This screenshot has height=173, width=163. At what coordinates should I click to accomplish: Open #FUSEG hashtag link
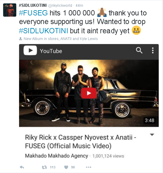click(x=33, y=13)
